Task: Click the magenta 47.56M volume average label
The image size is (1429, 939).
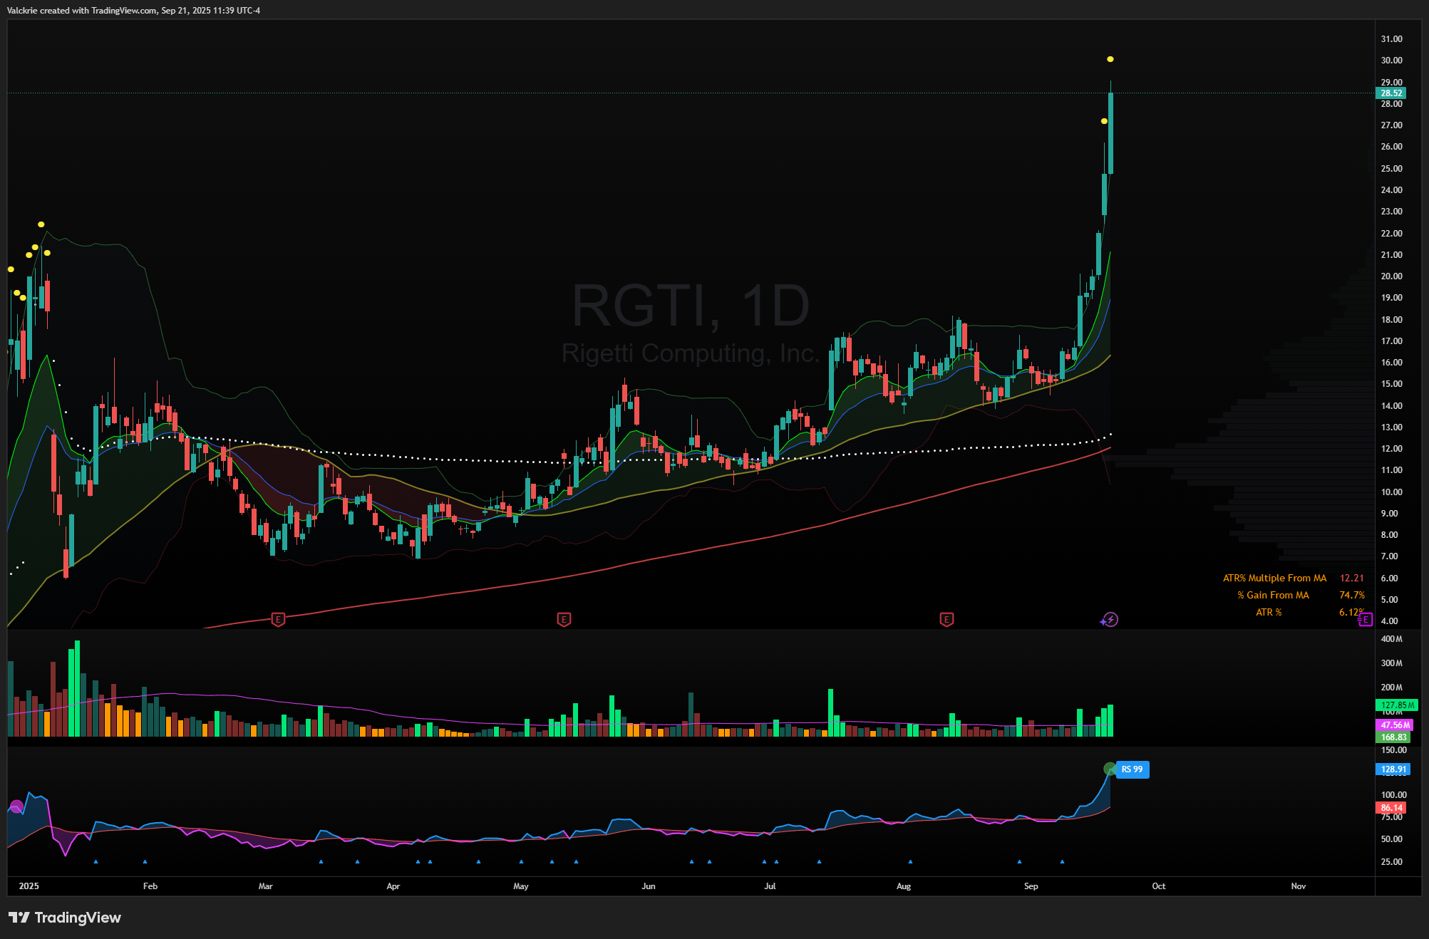Action: click(1393, 725)
